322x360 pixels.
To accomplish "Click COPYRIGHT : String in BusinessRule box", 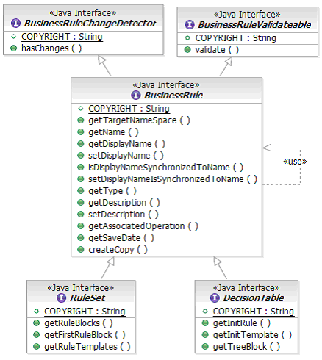I will (129, 109).
